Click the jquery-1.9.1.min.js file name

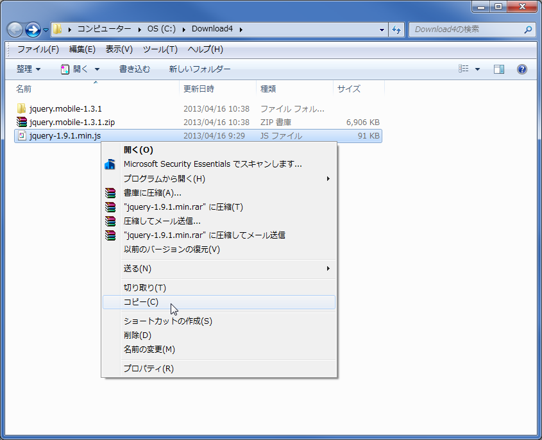65,136
